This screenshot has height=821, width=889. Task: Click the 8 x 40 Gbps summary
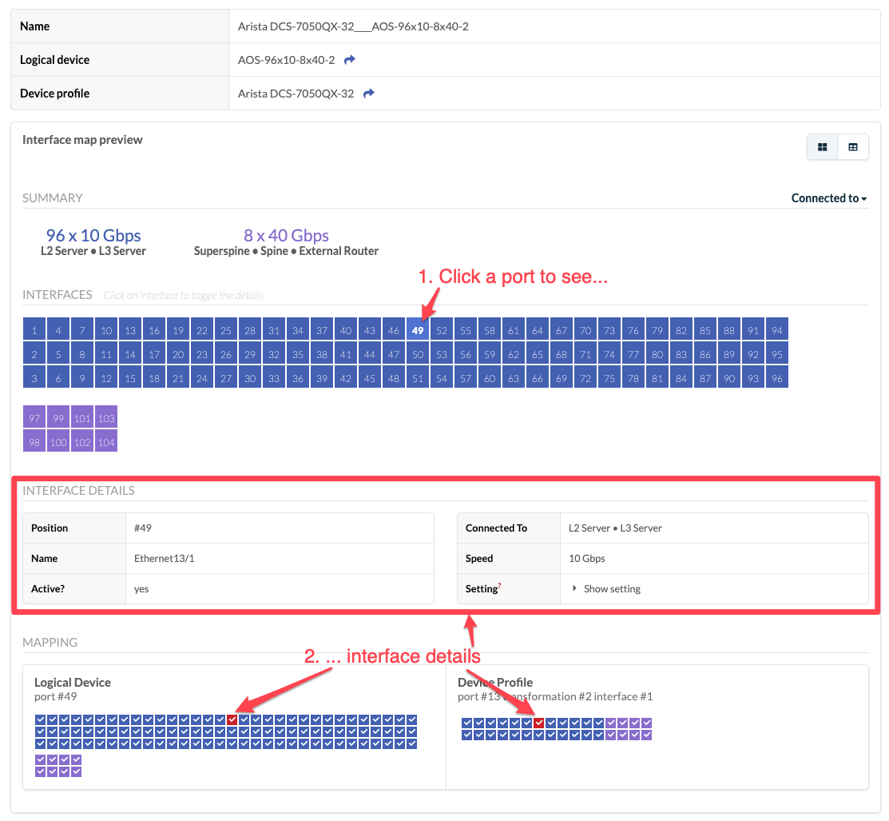286,236
